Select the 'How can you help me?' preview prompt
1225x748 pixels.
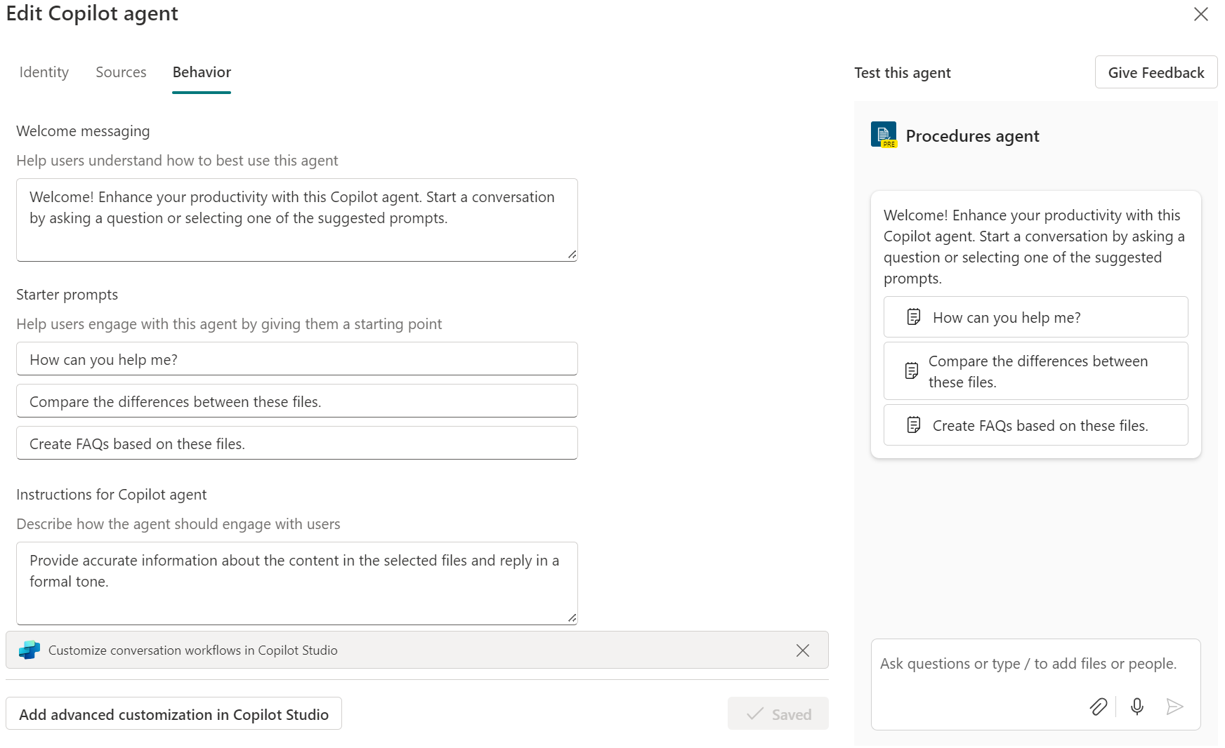(x=1035, y=318)
